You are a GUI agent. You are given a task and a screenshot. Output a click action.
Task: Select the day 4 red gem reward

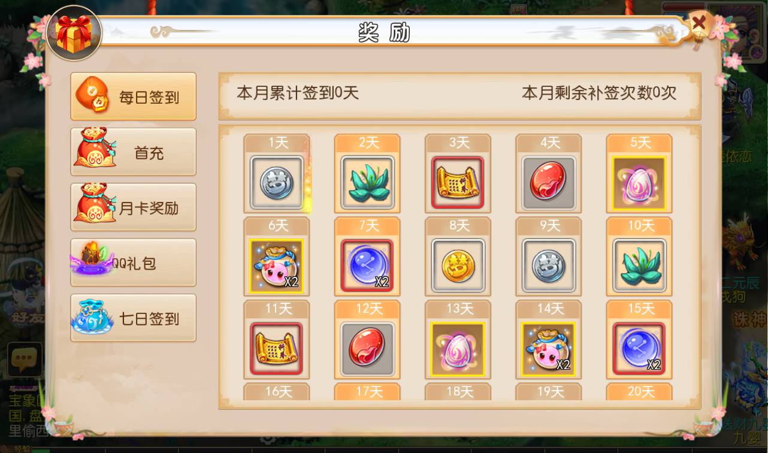[x=548, y=183]
